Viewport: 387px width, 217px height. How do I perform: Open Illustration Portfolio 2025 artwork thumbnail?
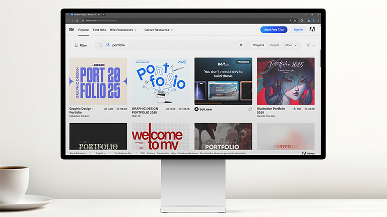click(x=286, y=81)
